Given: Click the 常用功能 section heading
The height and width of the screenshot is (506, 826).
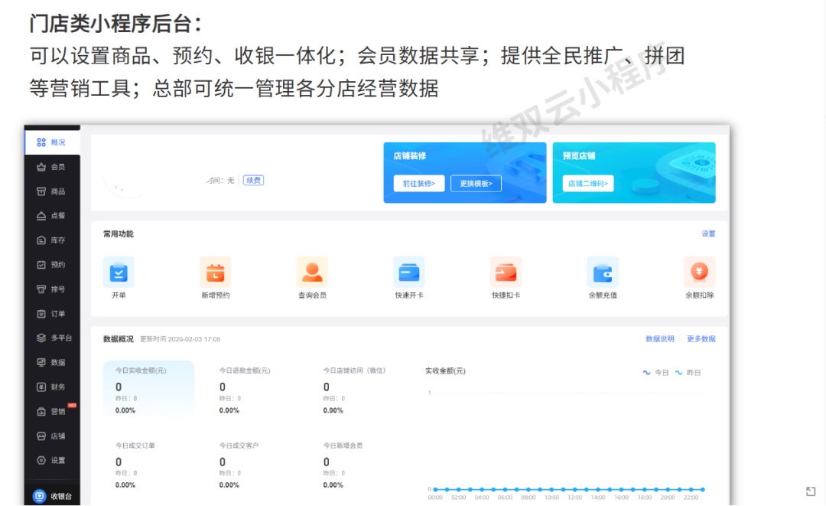Looking at the screenshot, I should coord(119,234).
